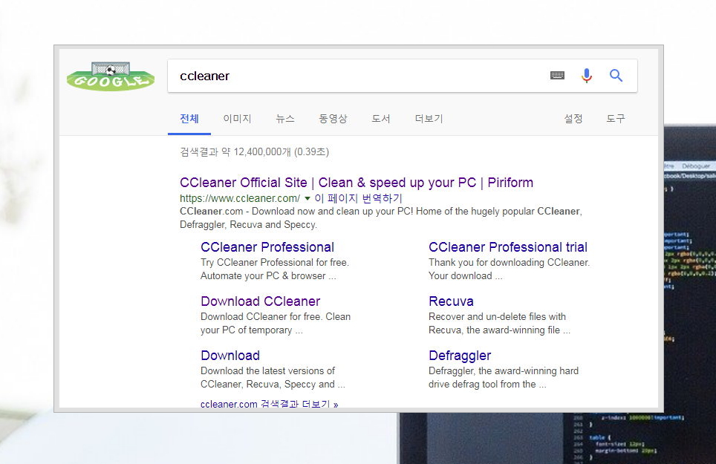The image size is (716, 464).
Task: Click 'Download the latest versions of' description
Action: 273,378
